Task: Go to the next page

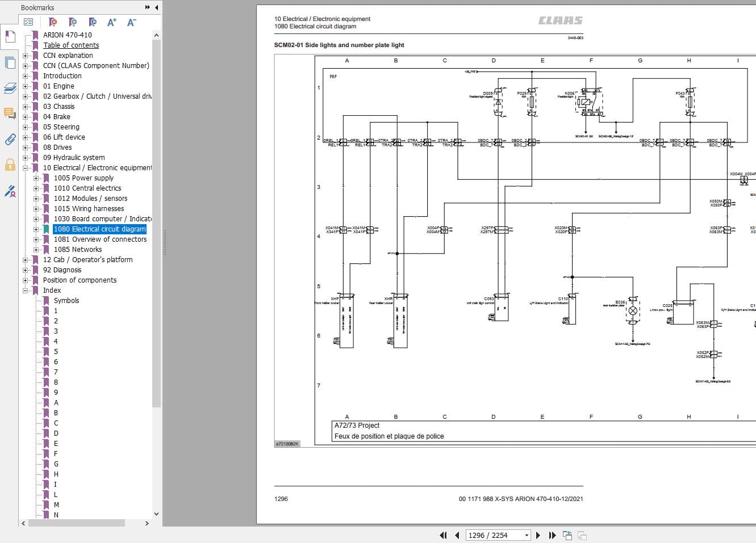Action: (538, 535)
